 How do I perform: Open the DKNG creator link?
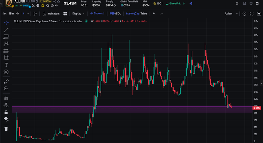click(x=25, y=5)
